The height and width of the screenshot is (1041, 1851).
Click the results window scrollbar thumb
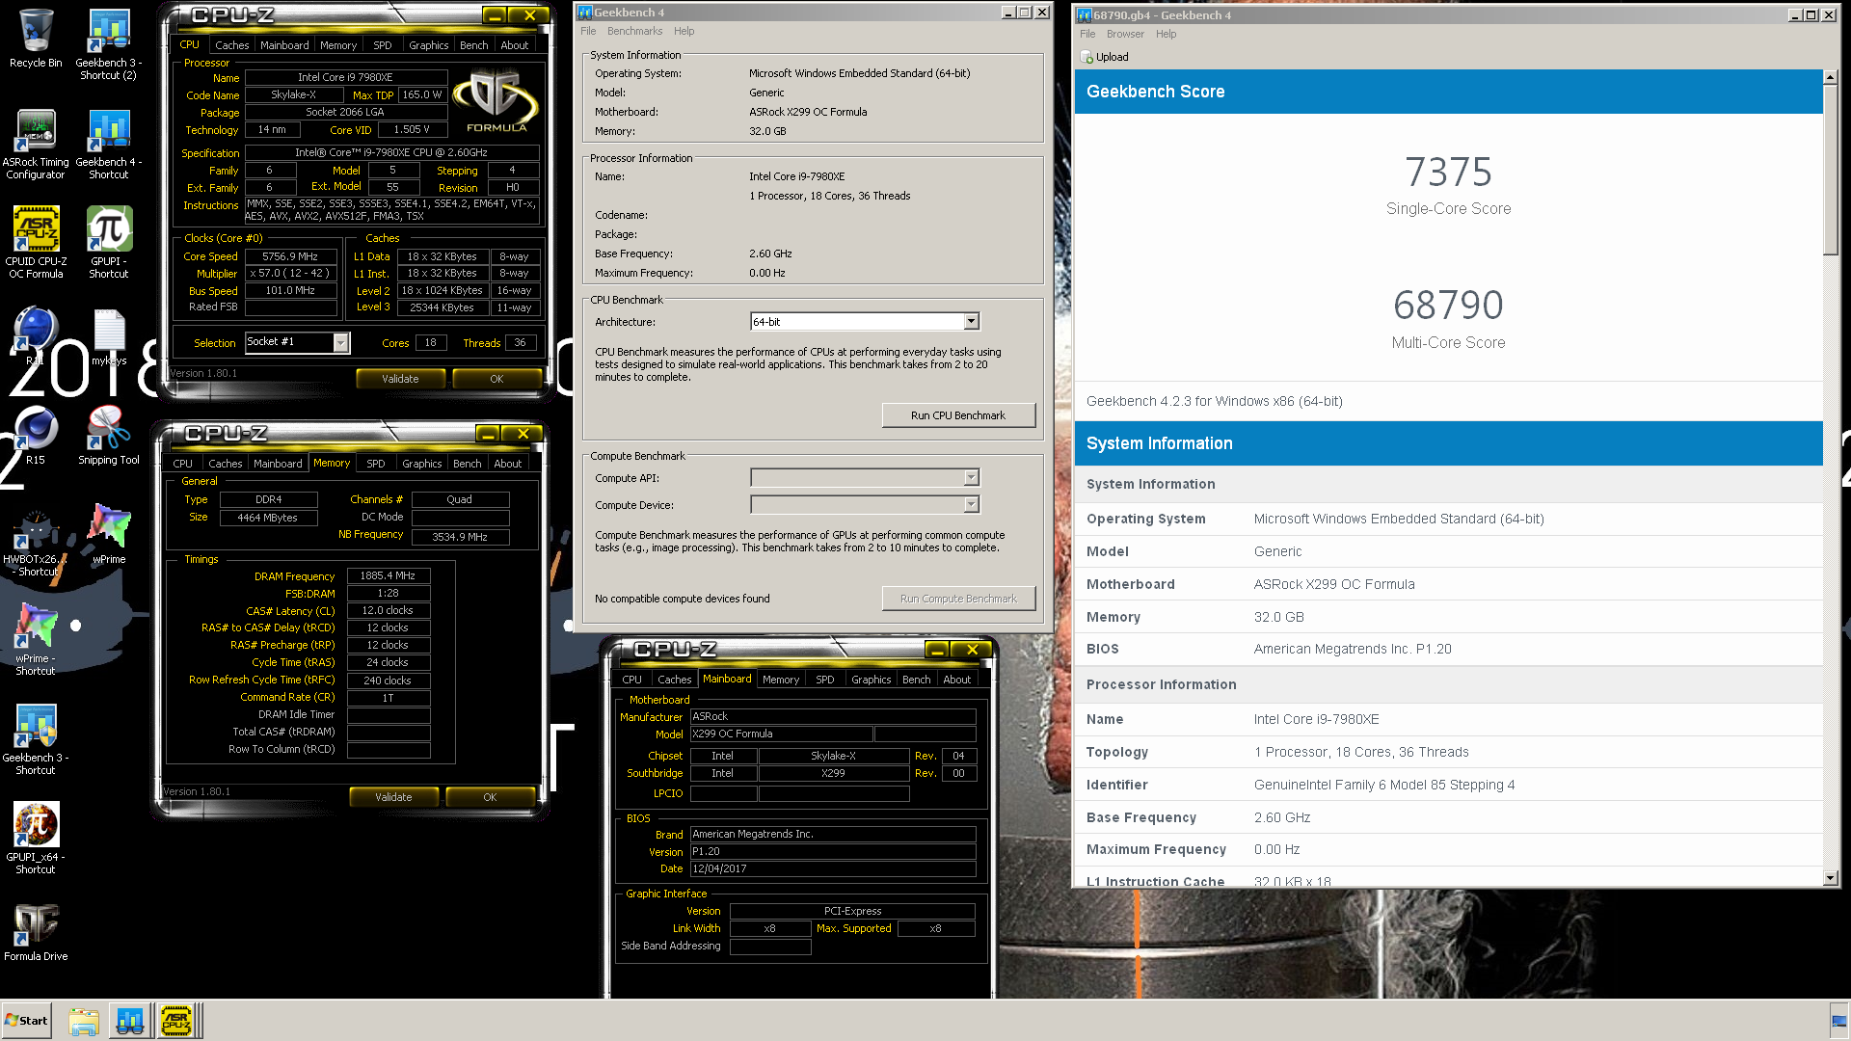[1831, 170]
